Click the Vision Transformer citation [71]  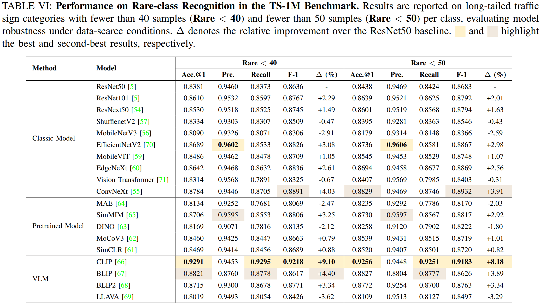coord(163,180)
